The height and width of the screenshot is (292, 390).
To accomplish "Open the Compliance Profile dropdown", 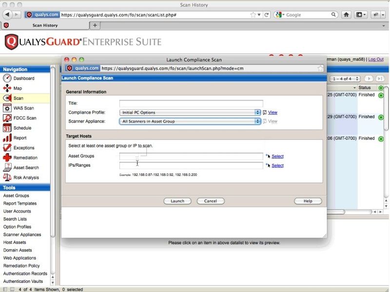I will coord(190,113).
